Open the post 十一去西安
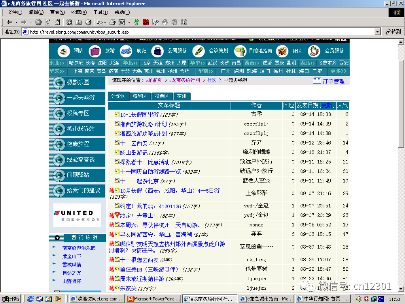 point(134,143)
